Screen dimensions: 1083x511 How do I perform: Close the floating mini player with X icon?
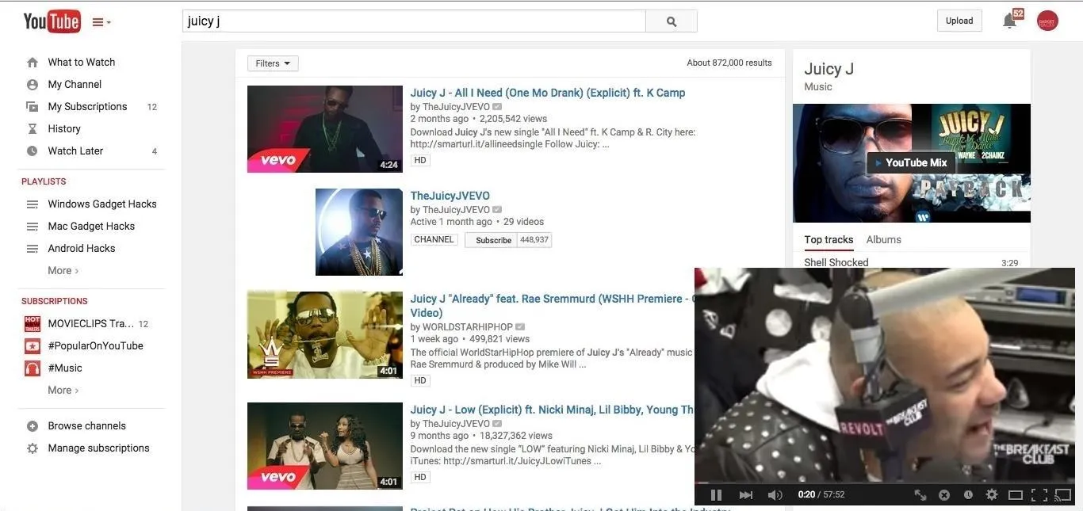(x=944, y=494)
